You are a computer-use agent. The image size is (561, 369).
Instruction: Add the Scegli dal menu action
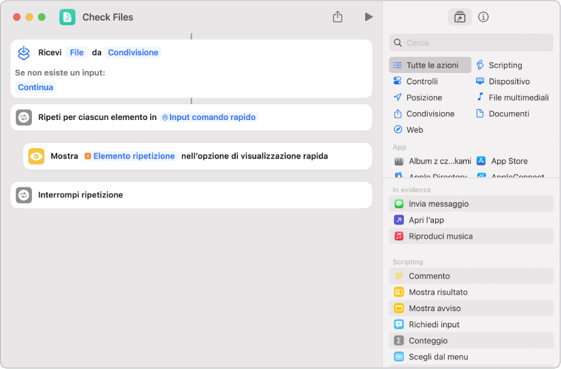(471, 357)
